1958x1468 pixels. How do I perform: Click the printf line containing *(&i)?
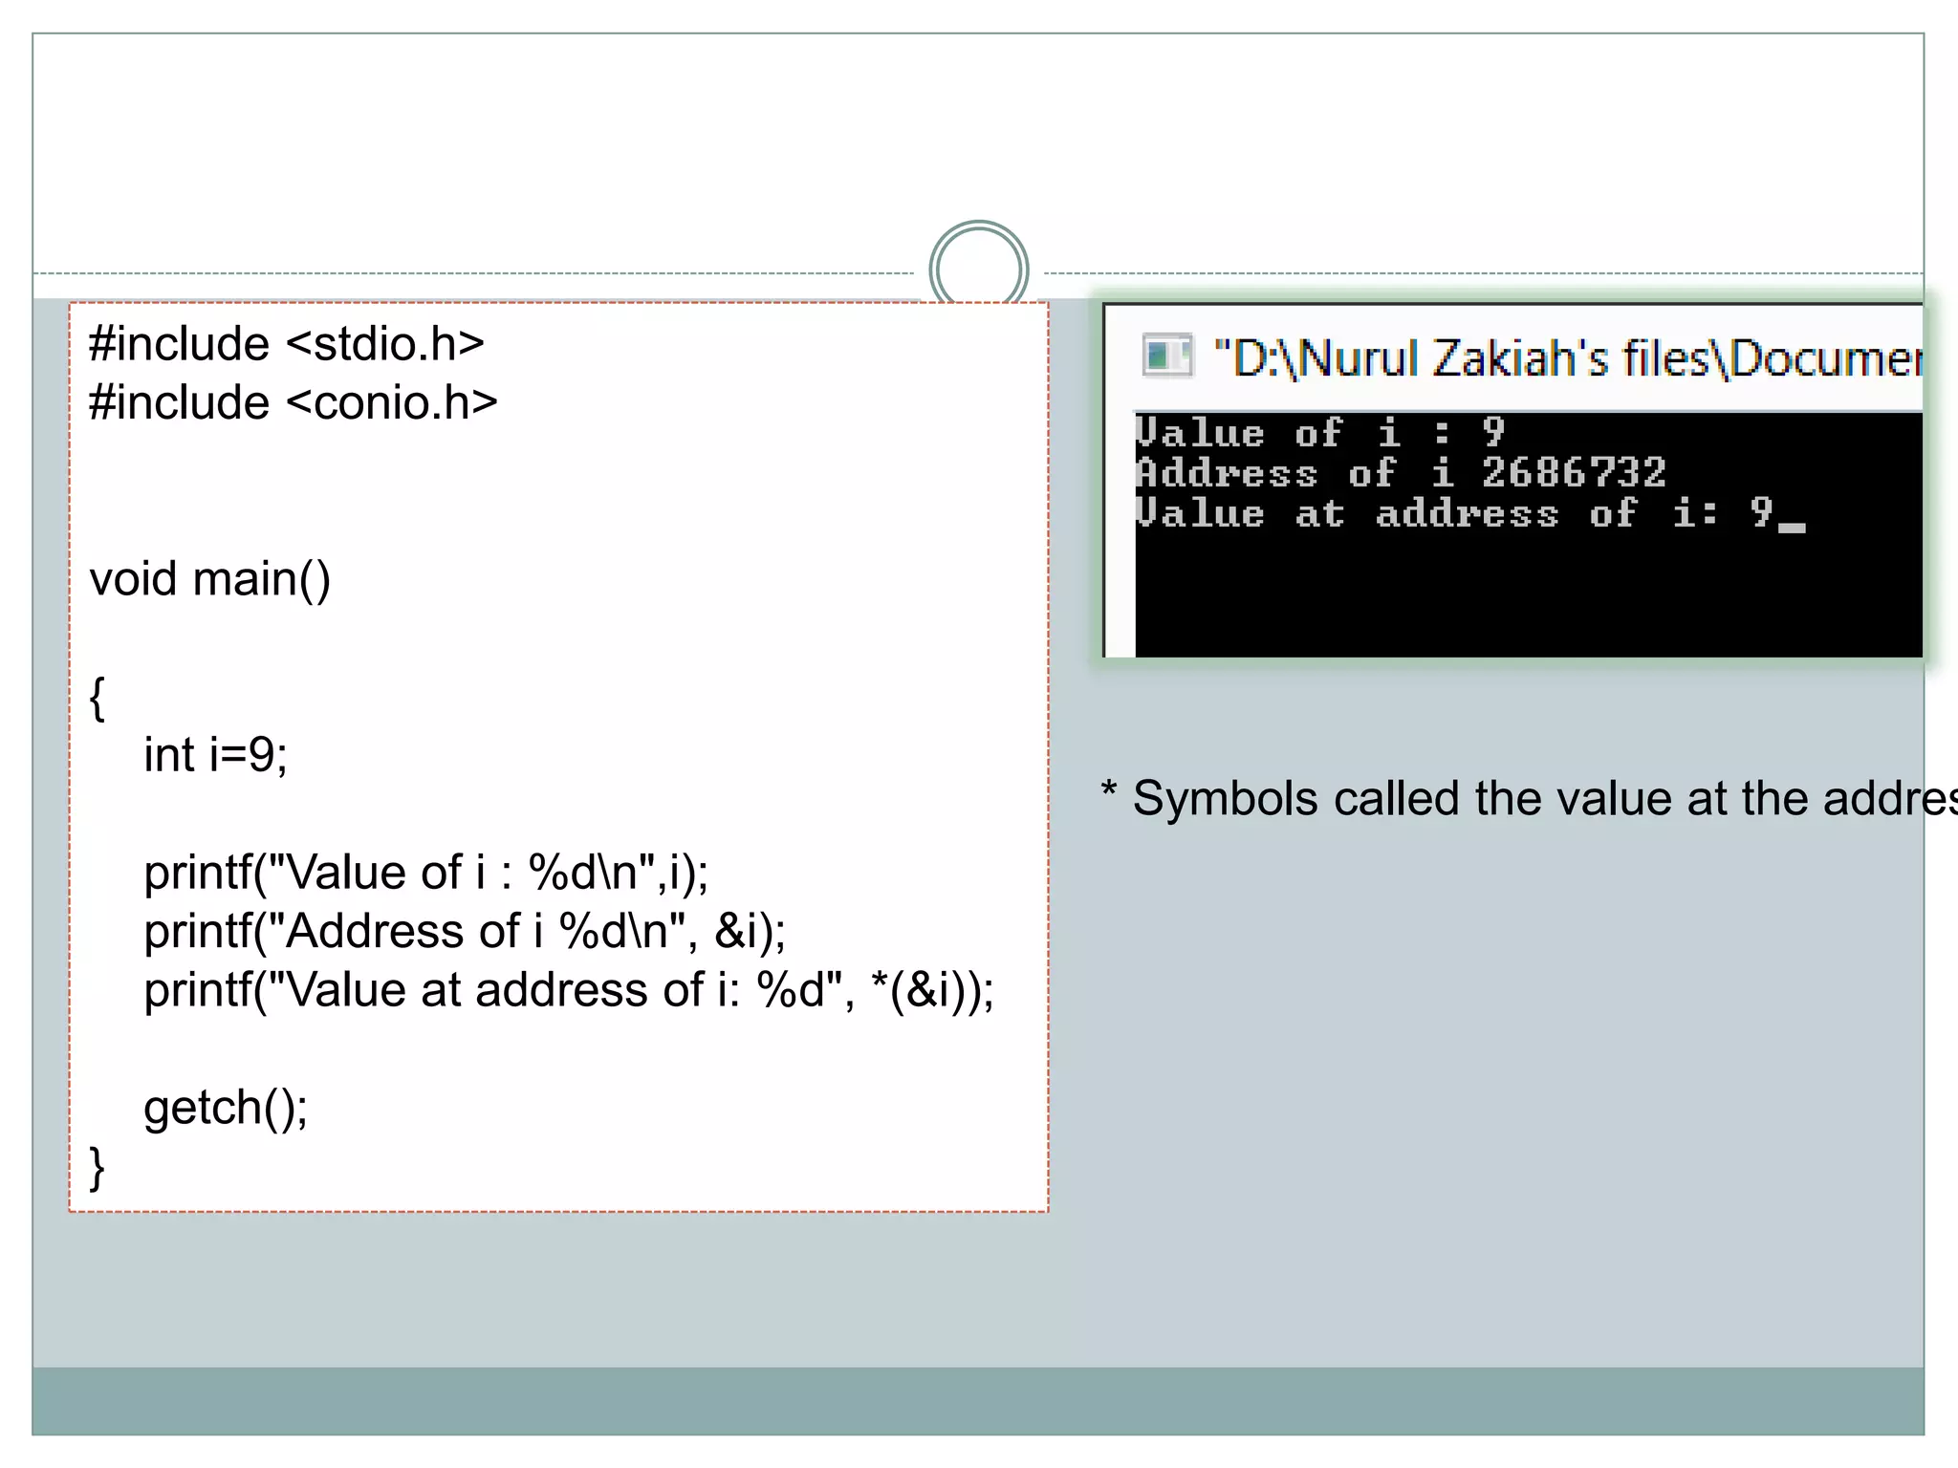[569, 990]
